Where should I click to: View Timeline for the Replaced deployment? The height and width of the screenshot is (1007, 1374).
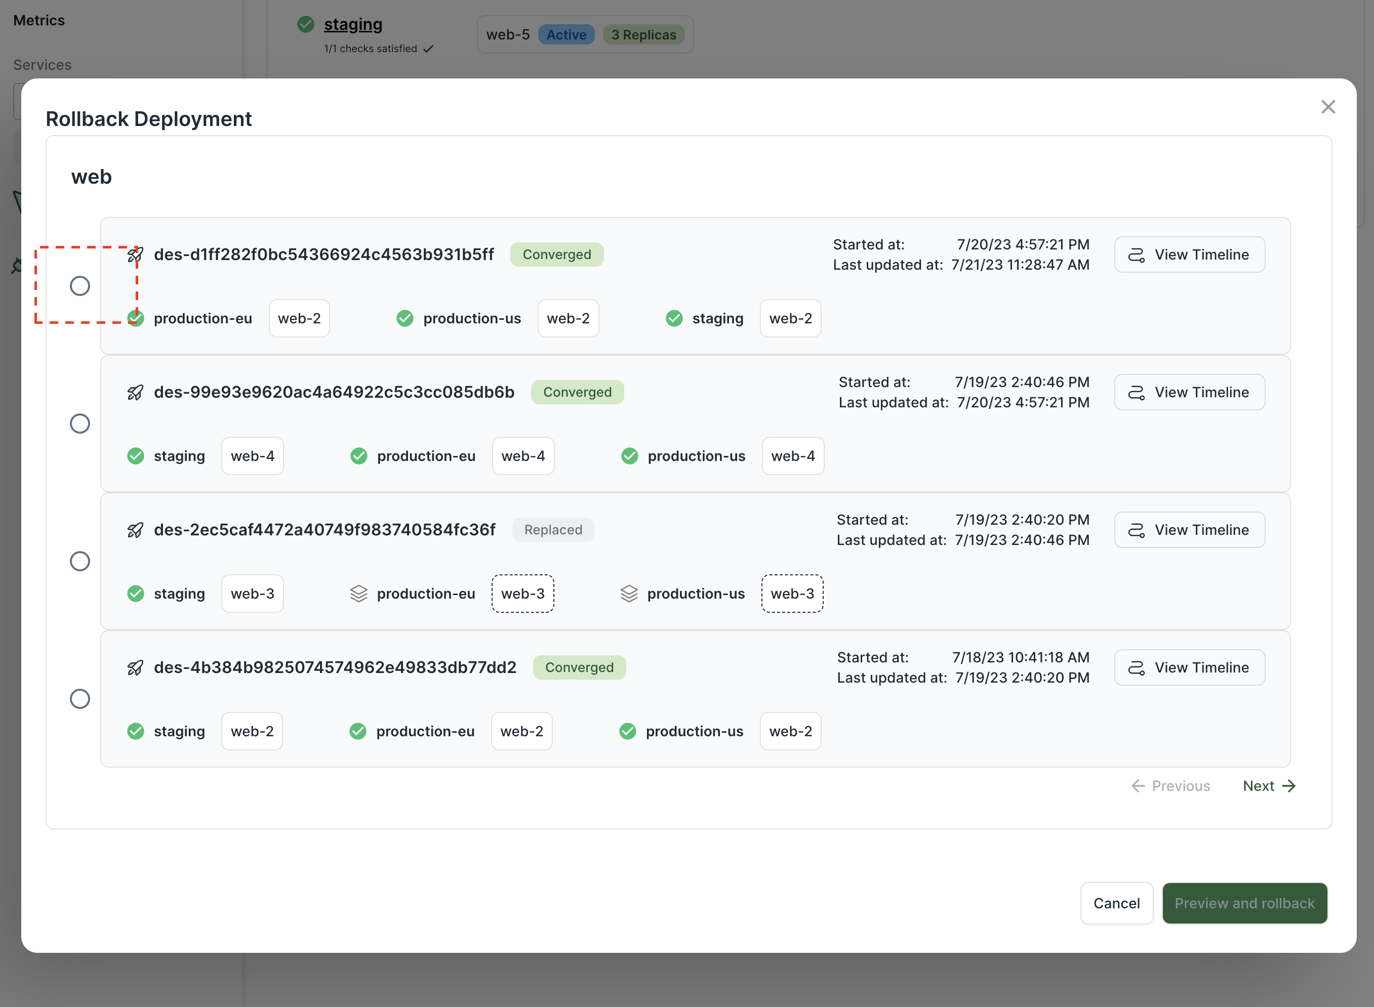[1189, 530]
